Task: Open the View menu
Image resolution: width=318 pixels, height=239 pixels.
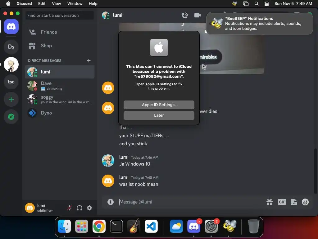Action: click(57, 3)
